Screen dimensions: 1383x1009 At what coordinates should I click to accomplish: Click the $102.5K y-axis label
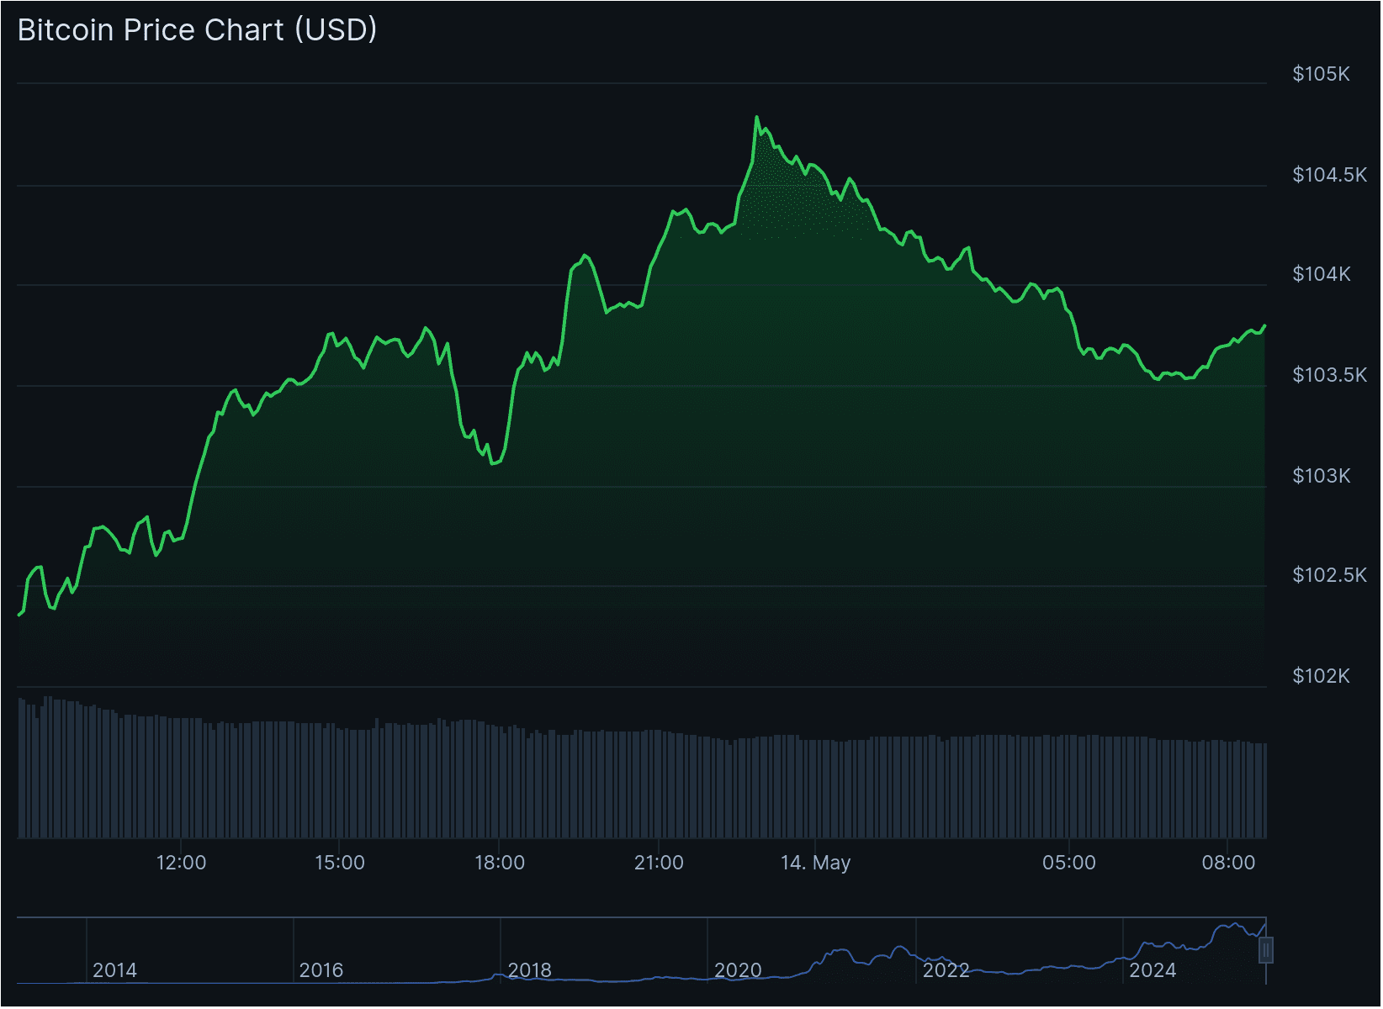coord(1330,575)
